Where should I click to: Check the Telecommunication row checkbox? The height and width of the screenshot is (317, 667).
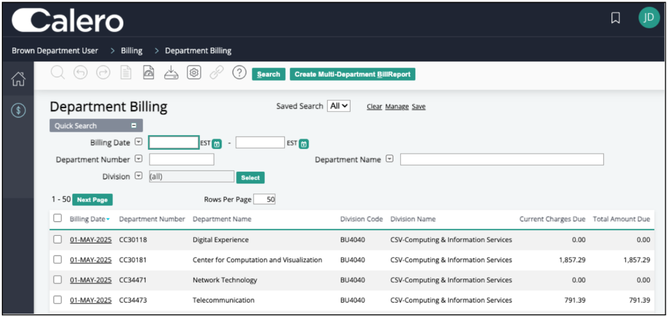[x=57, y=300]
